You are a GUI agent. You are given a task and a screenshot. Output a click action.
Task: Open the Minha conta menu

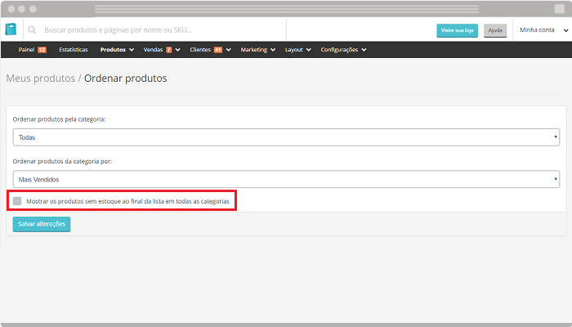click(544, 30)
